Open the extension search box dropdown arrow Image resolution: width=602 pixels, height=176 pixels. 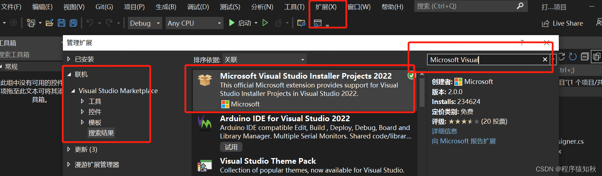(553, 59)
